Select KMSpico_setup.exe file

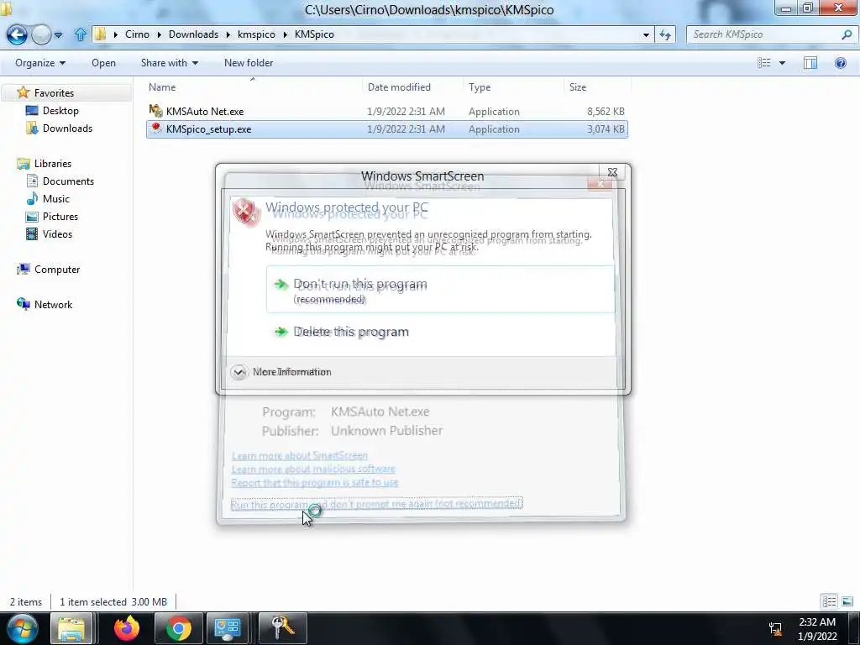(386, 128)
